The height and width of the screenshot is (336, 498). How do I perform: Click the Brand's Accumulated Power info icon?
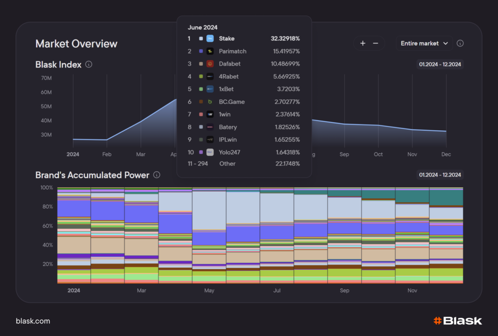tap(157, 175)
